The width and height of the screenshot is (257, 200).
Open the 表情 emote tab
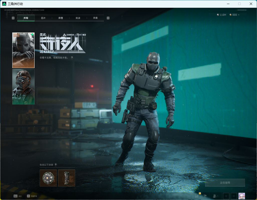(x=60, y=18)
